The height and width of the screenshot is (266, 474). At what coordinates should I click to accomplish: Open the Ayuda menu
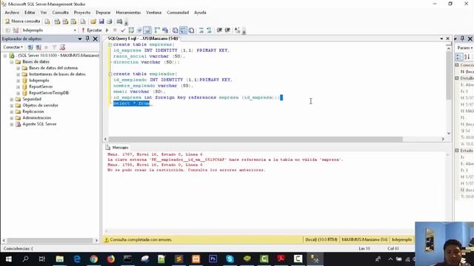tap(200, 13)
